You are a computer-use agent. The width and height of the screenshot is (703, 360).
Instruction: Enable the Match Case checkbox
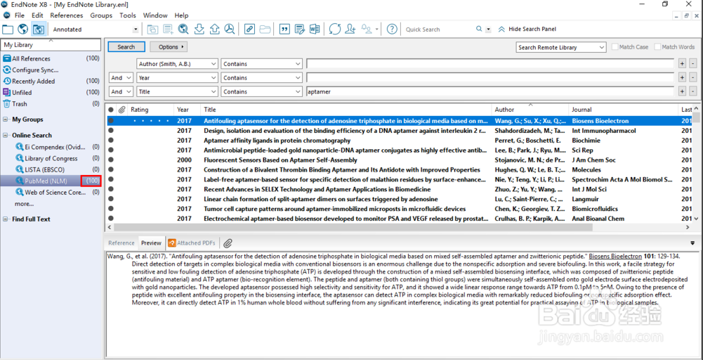click(615, 47)
